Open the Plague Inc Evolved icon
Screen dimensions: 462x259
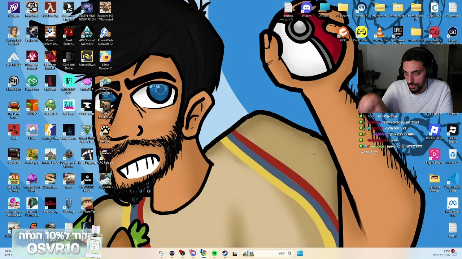[32, 60]
